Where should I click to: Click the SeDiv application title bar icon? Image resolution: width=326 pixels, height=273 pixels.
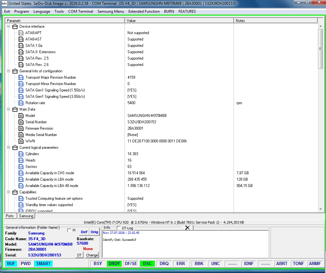coord(4,3)
